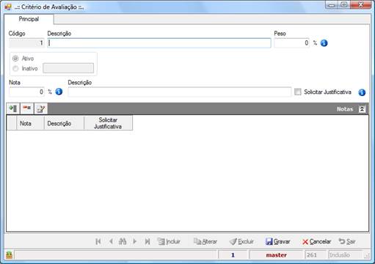Click the Nota percentage field
The image size is (375, 264).
pyautogui.click(x=26, y=92)
